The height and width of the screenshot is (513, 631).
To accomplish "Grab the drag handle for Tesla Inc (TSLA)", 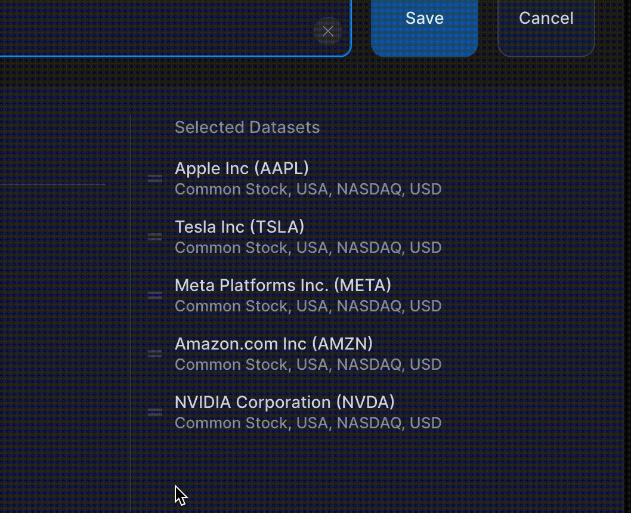I will point(155,237).
